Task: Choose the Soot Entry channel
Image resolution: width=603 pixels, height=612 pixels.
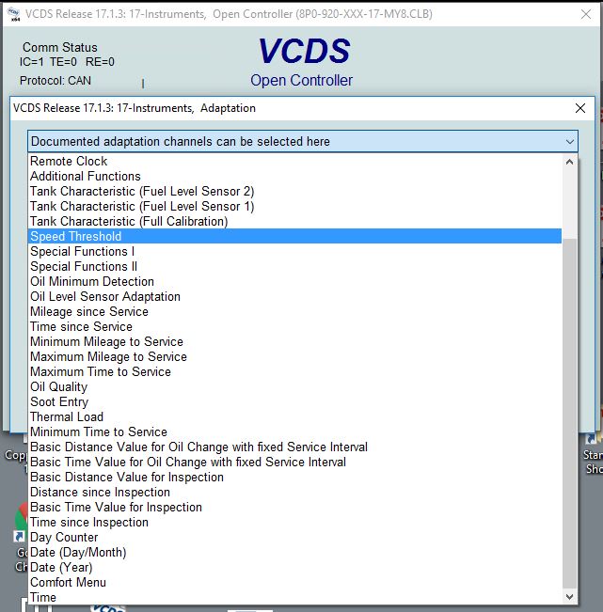Action: click(294, 402)
